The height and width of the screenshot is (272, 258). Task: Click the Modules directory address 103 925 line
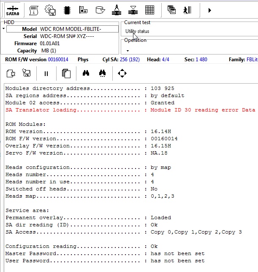tap(90, 88)
